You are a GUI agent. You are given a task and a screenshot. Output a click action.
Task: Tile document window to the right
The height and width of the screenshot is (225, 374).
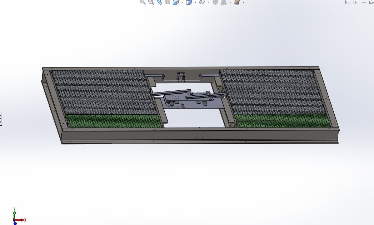click(356, 2)
